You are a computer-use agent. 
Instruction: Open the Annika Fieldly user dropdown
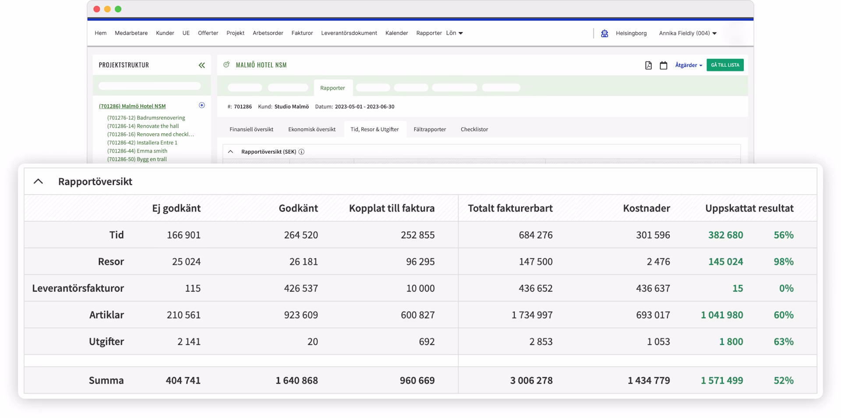[x=687, y=33]
